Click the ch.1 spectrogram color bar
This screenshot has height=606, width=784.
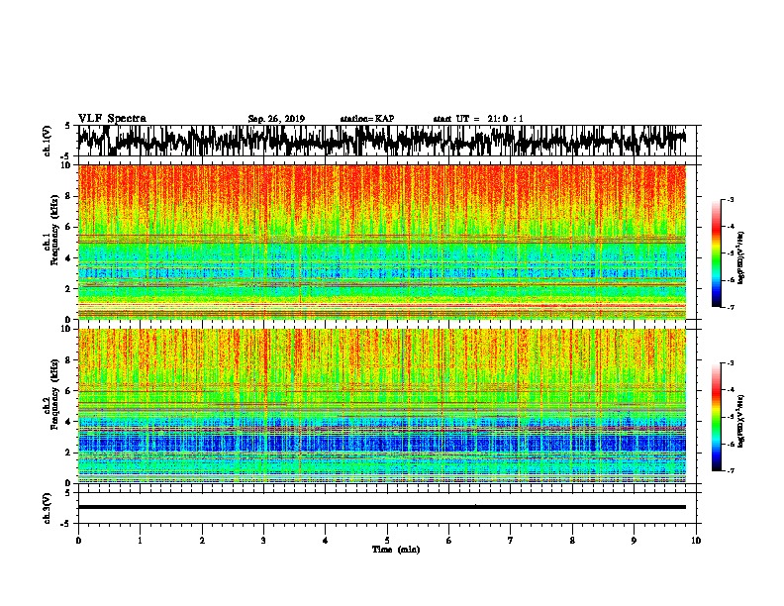[716, 253]
